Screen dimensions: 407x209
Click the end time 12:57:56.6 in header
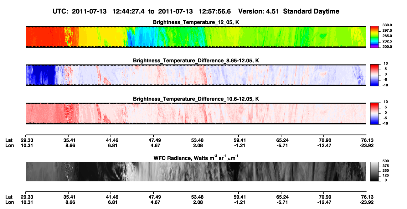pos(215,11)
